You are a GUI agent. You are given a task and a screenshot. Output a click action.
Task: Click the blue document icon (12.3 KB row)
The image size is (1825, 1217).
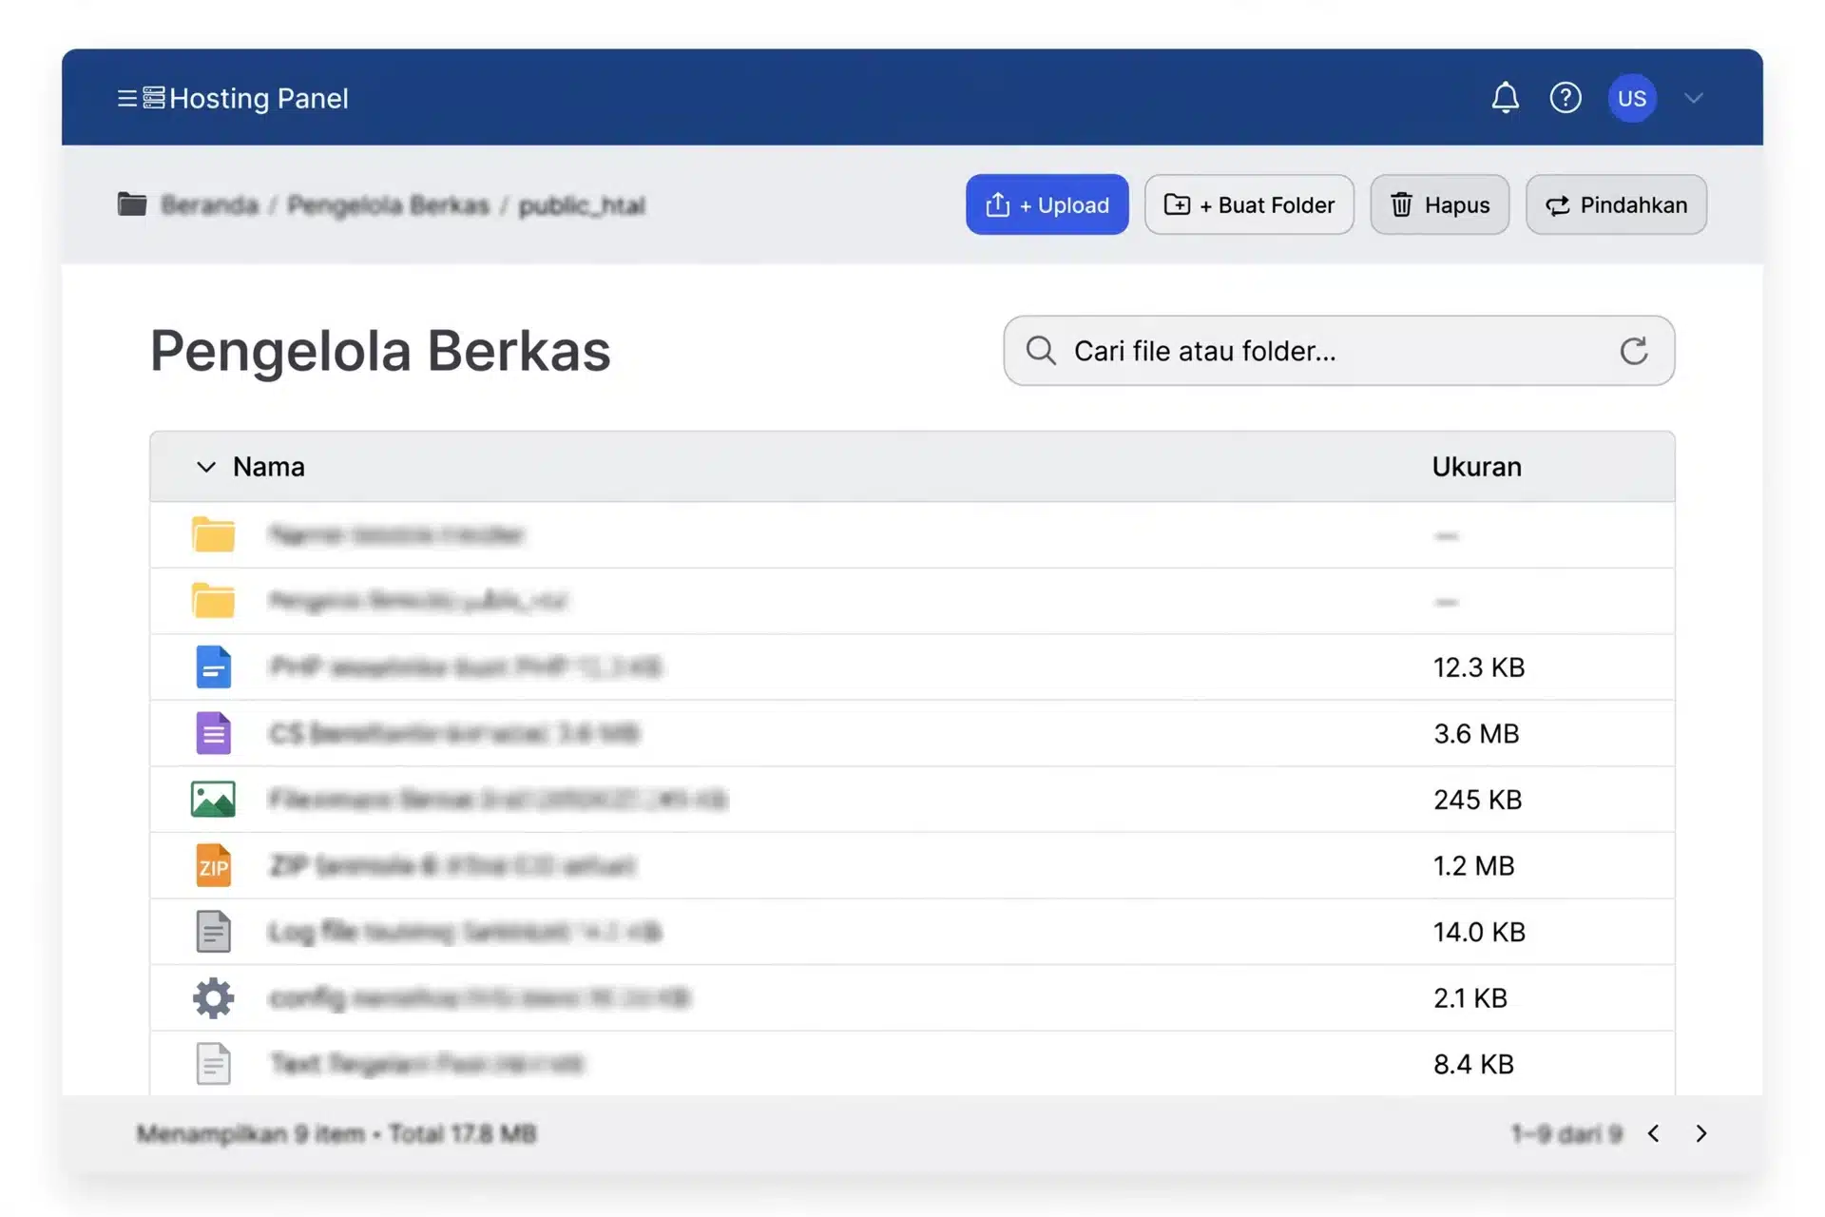pyautogui.click(x=213, y=666)
